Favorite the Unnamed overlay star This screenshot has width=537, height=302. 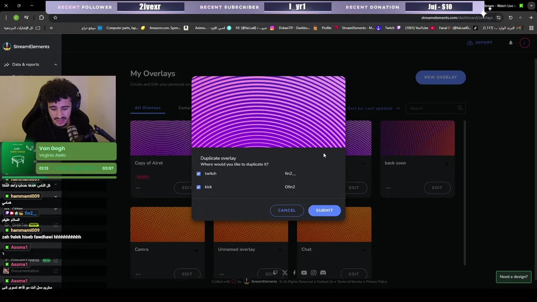(280, 250)
